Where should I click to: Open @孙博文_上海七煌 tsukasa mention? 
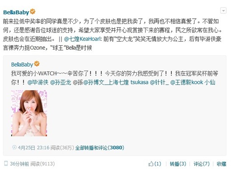click(x=116, y=82)
